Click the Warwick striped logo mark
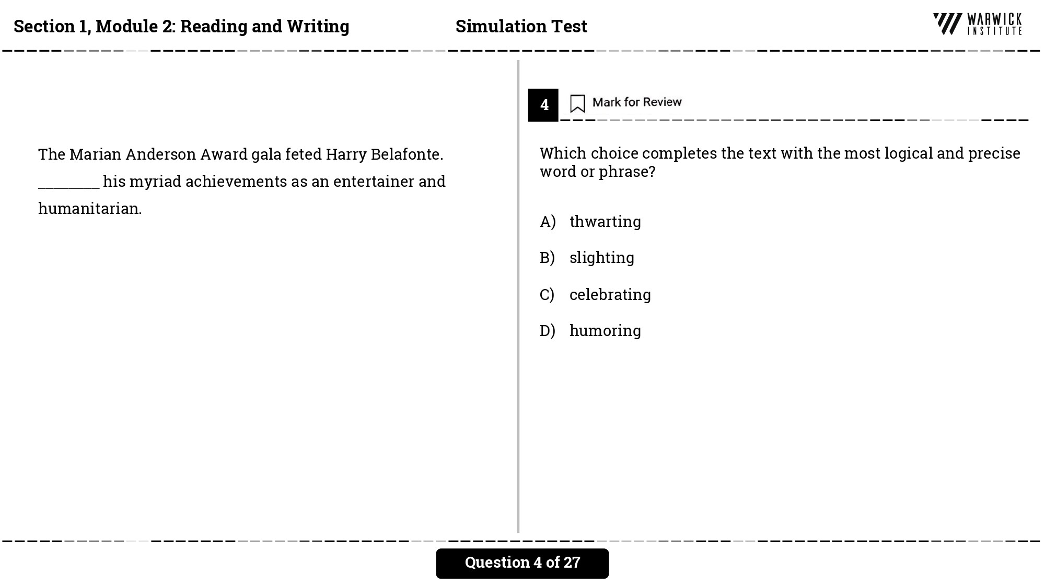1045x587 pixels. [x=947, y=24]
